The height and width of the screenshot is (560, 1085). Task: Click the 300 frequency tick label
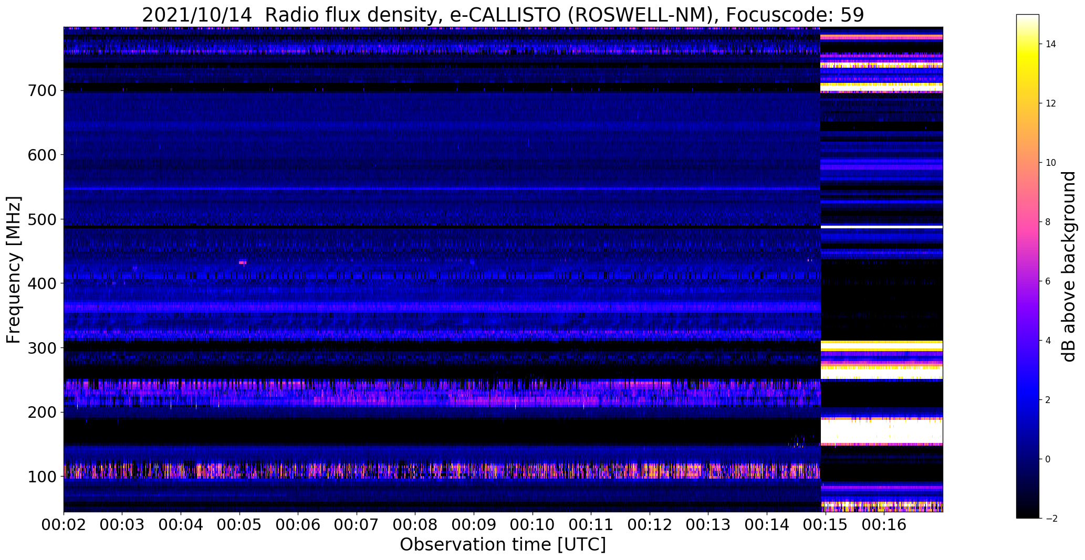[x=41, y=347]
